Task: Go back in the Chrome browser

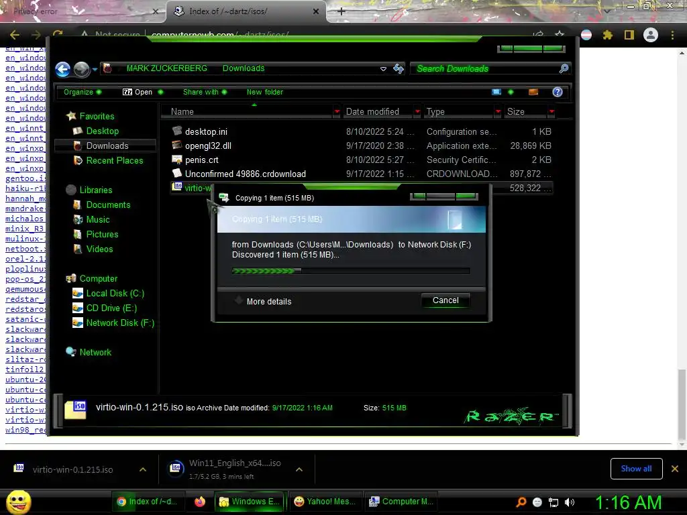Action: (x=15, y=35)
